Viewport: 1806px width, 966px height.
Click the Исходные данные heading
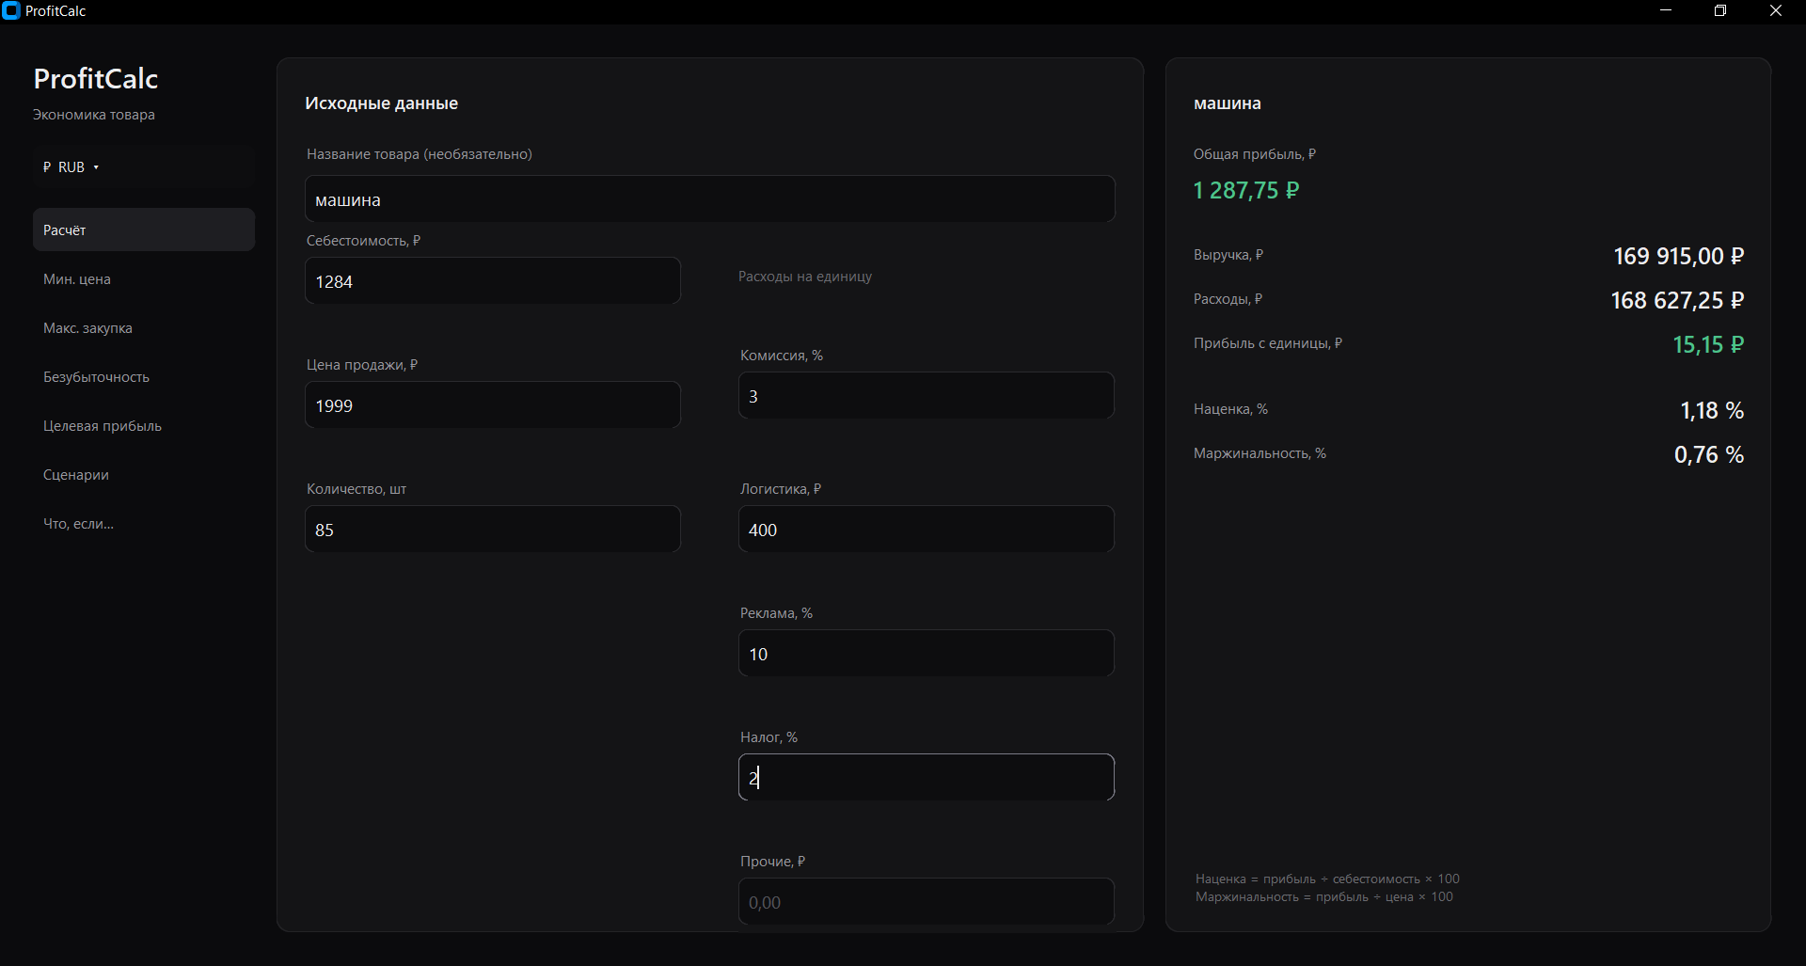click(x=381, y=103)
